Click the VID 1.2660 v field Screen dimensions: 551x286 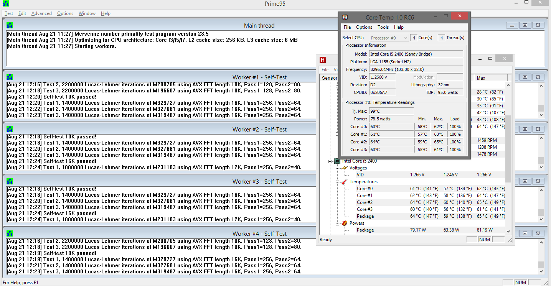pyautogui.click(x=382, y=77)
